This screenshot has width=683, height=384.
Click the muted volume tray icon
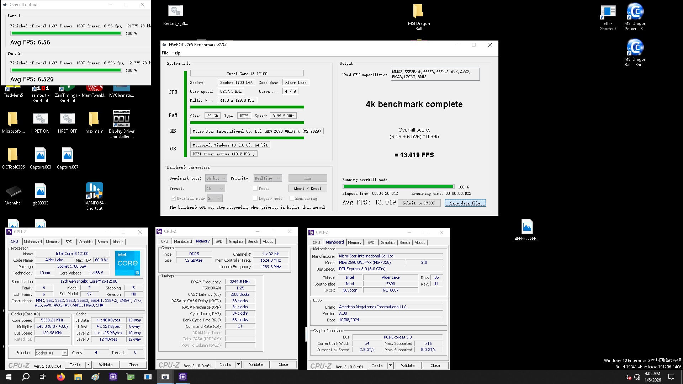click(x=628, y=377)
